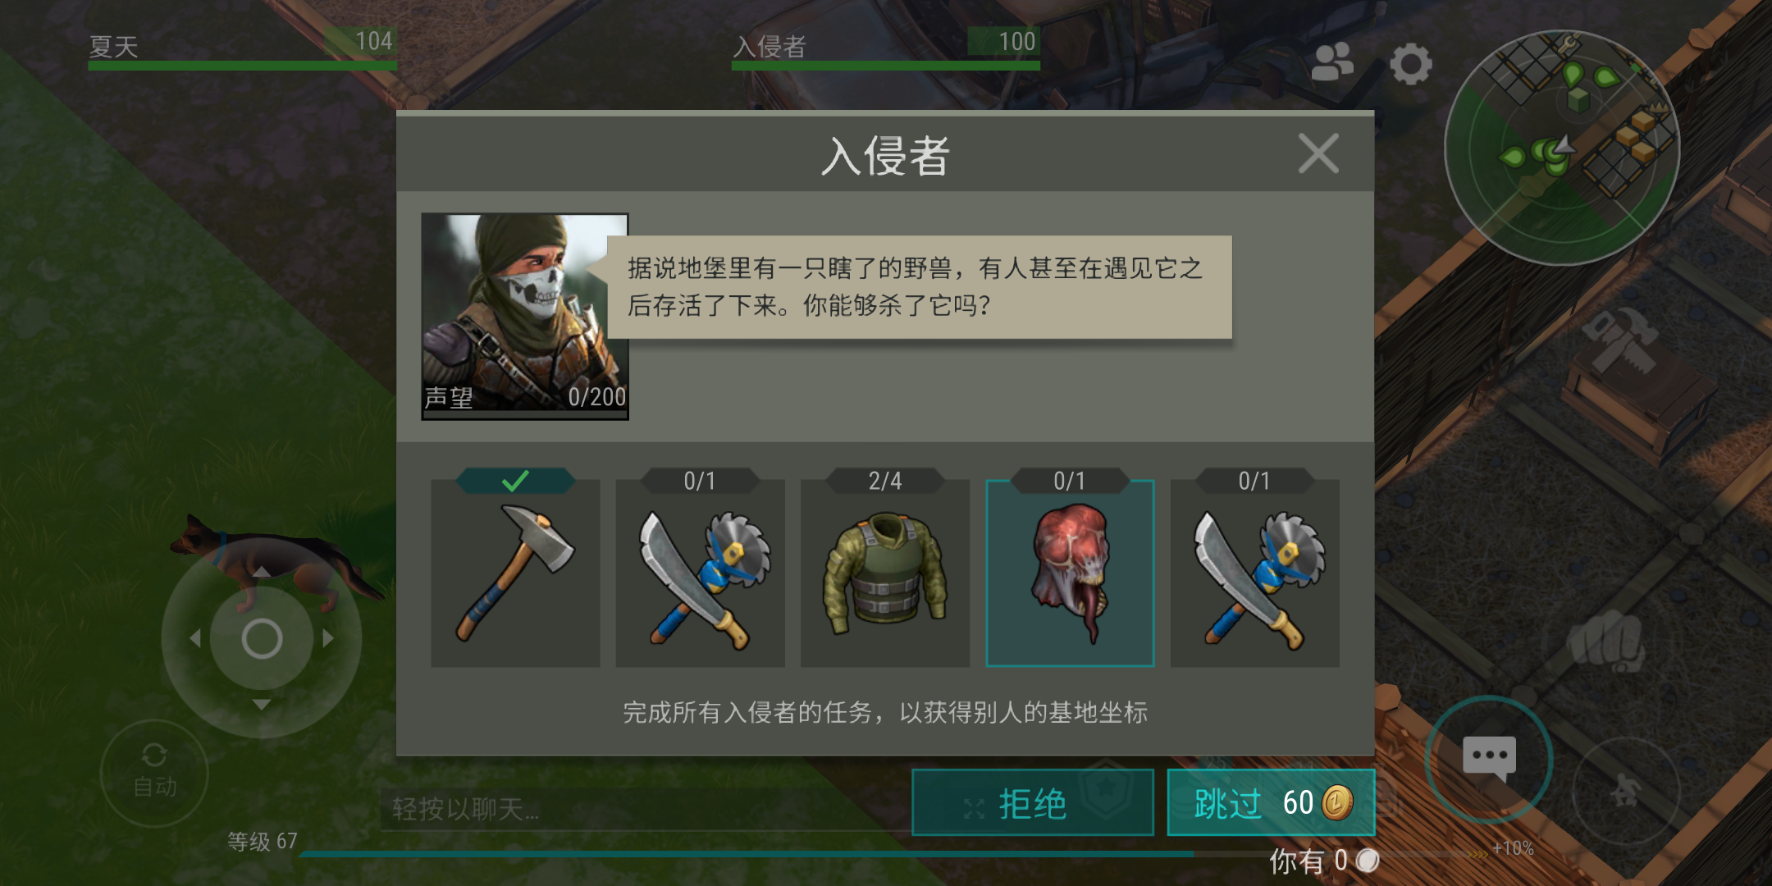Click the joystick right arrow

pyautogui.click(x=329, y=638)
